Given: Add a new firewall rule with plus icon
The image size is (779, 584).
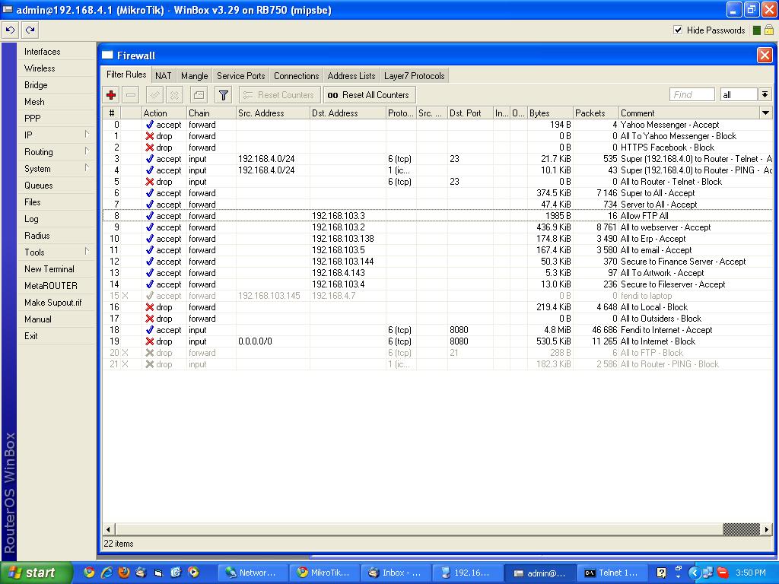Looking at the screenshot, I should pyautogui.click(x=113, y=94).
